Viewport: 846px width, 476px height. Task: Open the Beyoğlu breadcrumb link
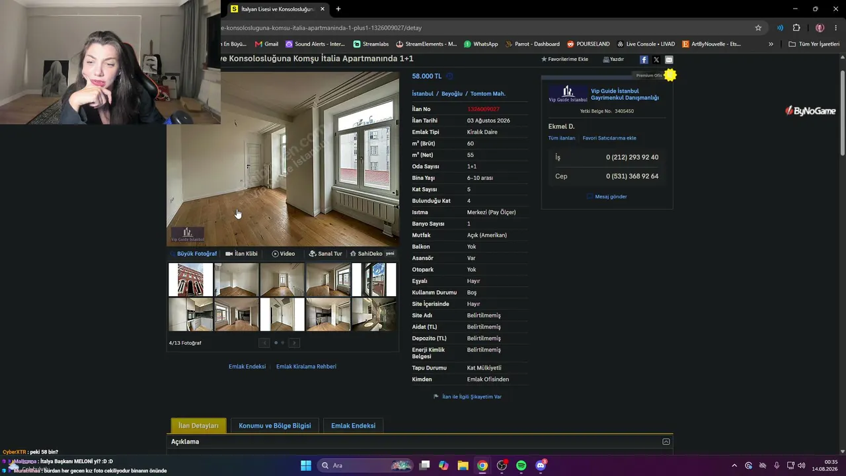(452, 94)
